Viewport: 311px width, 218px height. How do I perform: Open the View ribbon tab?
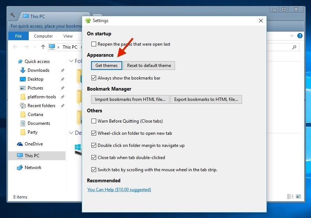(68, 36)
